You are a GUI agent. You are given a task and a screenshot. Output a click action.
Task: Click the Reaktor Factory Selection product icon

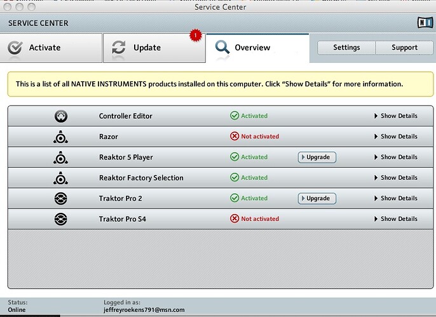pos(60,178)
